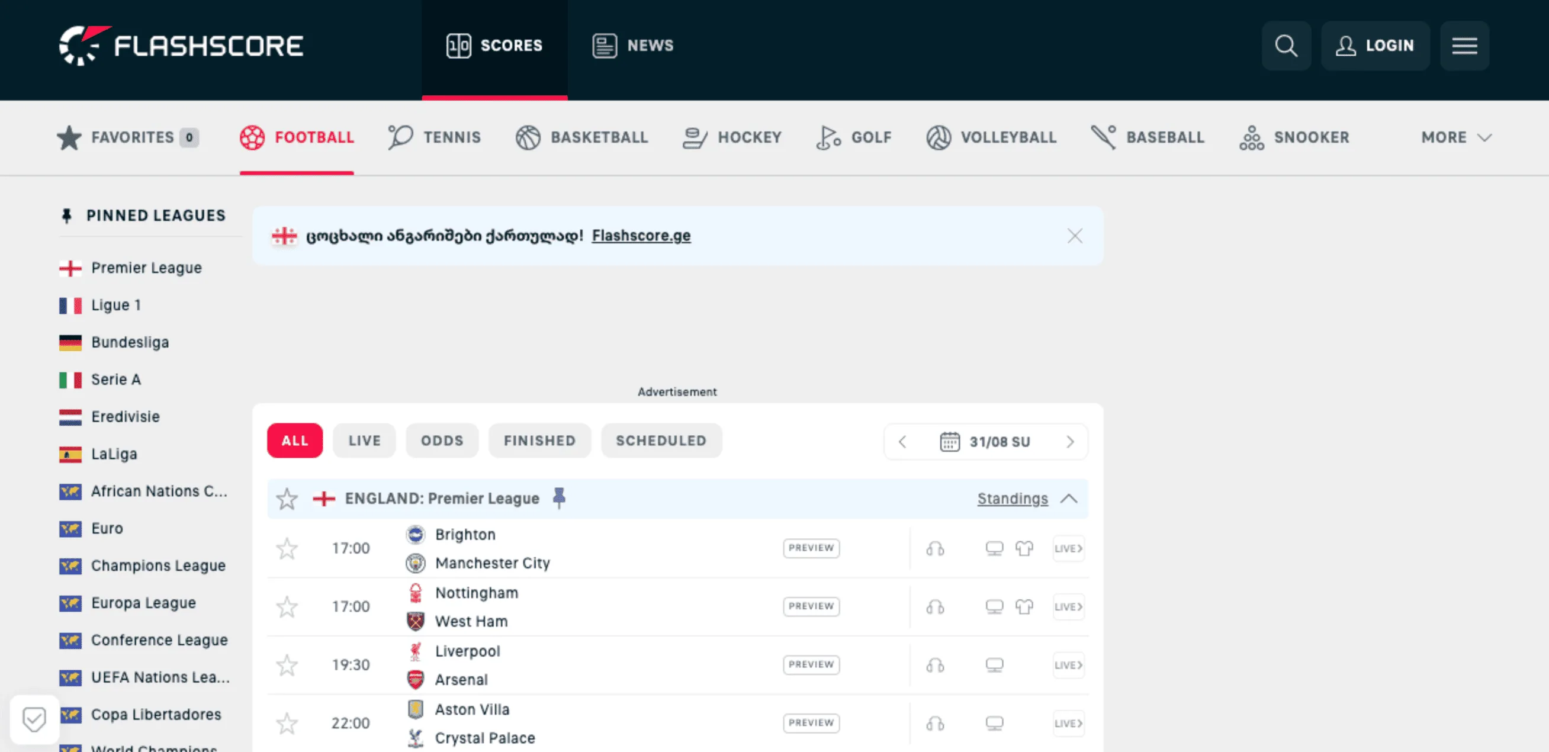Open the hamburger menu
Image resolution: width=1549 pixels, height=752 pixels.
pyautogui.click(x=1464, y=46)
